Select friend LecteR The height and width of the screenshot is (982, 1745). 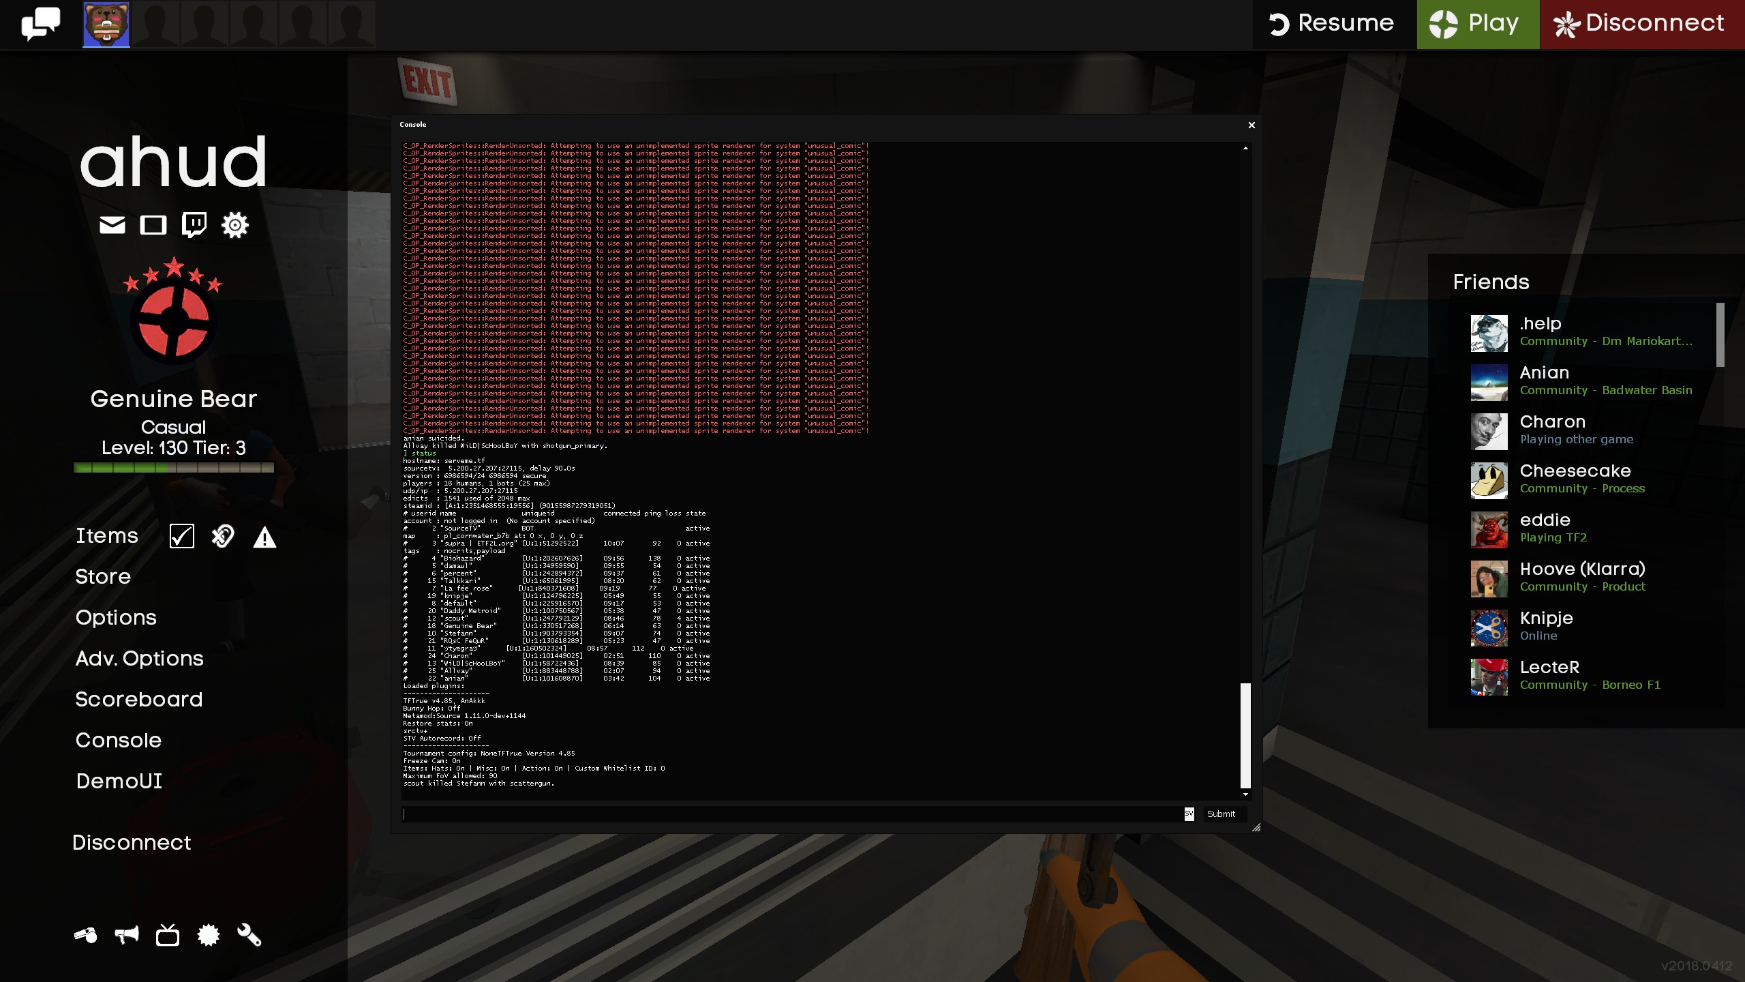(x=1592, y=676)
